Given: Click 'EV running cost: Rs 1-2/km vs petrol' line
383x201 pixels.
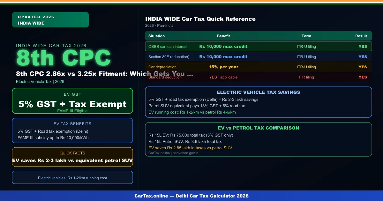Looking at the screenshot, I should click(x=192, y=112).
